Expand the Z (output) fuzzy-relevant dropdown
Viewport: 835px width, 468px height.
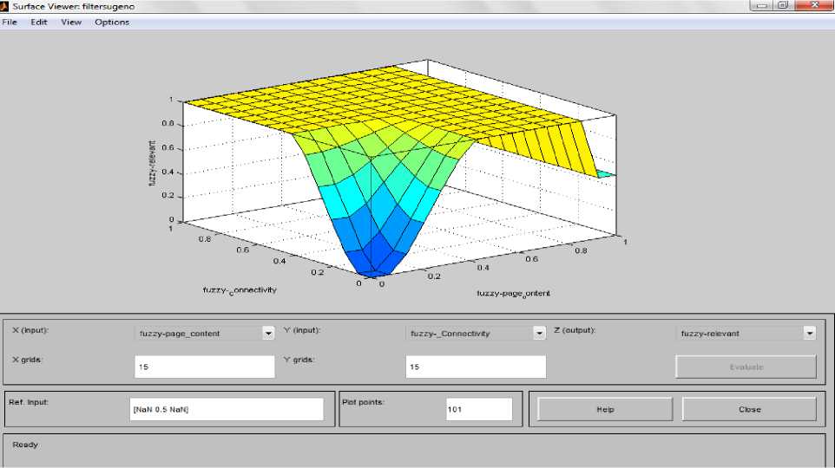coord(809,333)
